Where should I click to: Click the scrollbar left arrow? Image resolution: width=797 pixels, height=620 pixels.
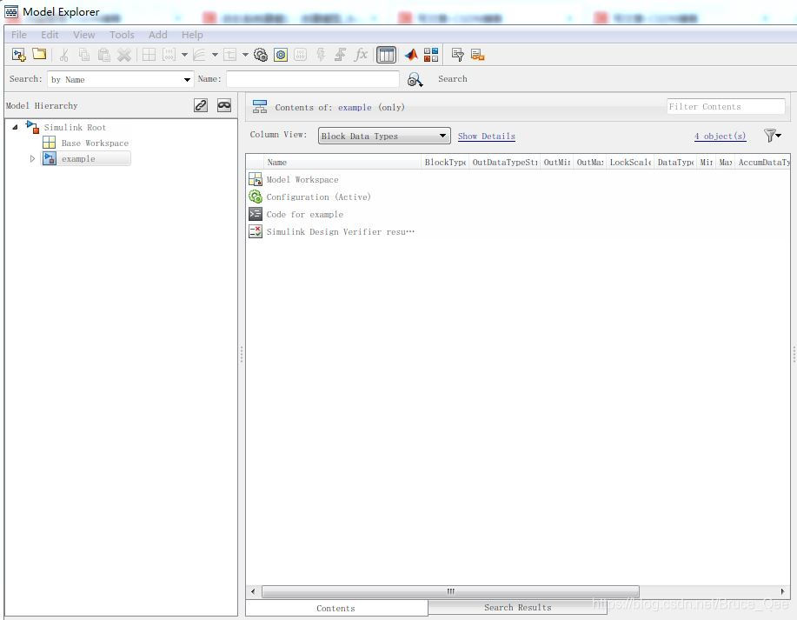tap(253, 591)
